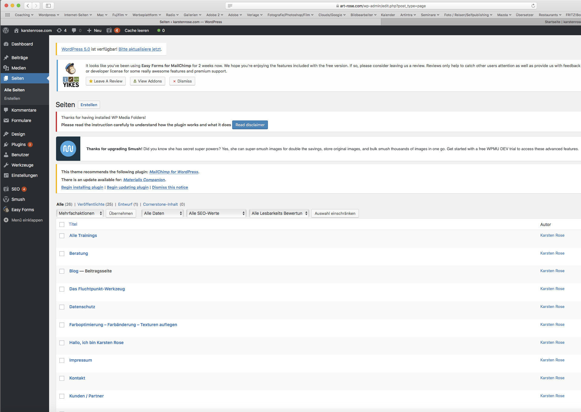This screenshot has width=581, height=412.
Task: Open Kommentare in the sidebar
Action: (x=24, y=110)
